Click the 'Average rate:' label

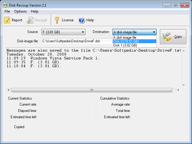tap(121, 104)
